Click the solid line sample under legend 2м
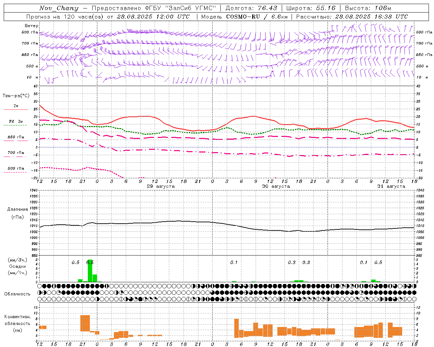The width and height of the screenshot is (434, 347). (x=16, y=110)
